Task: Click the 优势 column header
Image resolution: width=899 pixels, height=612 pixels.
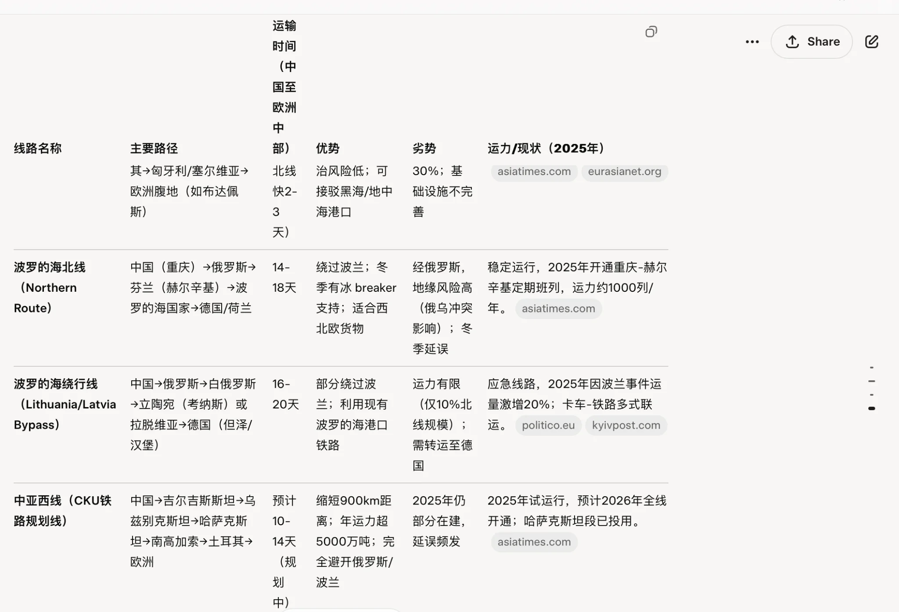Action: (x=327, y=148)
